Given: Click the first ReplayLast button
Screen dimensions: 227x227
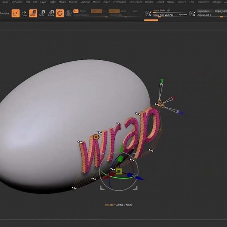Looking at the screenshot, I should coord(205,11).
